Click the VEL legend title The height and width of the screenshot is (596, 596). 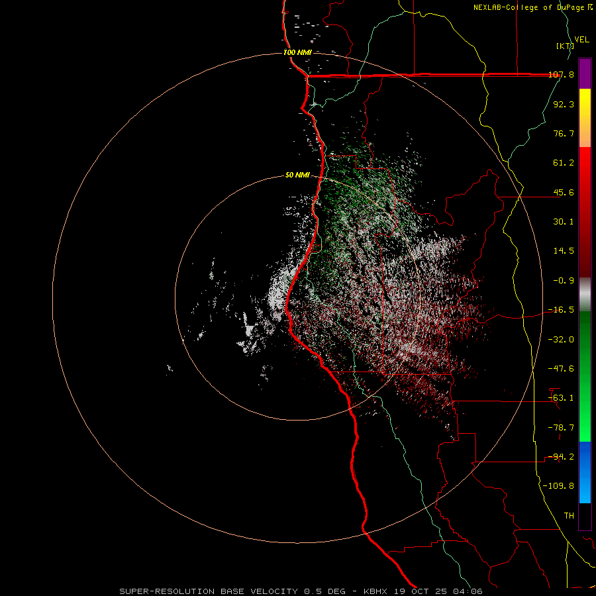pyautogui.click(x=581, y=40)
